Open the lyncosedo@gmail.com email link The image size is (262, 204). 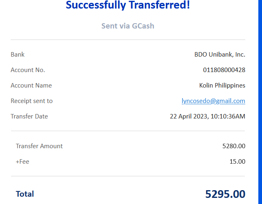(x=213, y=101)
